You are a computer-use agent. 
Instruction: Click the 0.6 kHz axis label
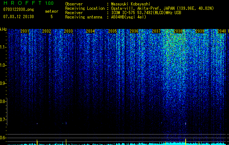[x=3, y=138]
